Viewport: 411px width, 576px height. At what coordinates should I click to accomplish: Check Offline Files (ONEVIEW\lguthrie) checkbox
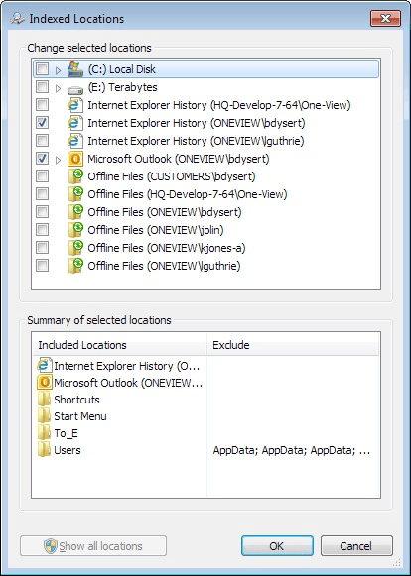[x=42, y=266]
